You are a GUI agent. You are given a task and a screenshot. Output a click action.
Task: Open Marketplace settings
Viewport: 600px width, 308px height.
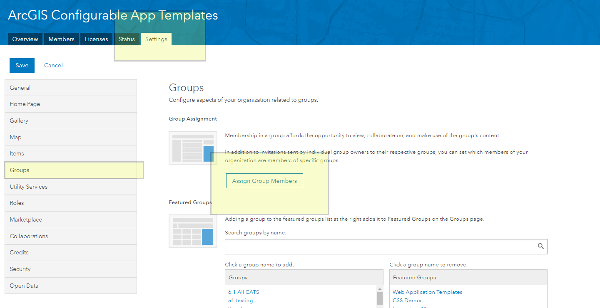pyautogui.click(x=71, y=219)
